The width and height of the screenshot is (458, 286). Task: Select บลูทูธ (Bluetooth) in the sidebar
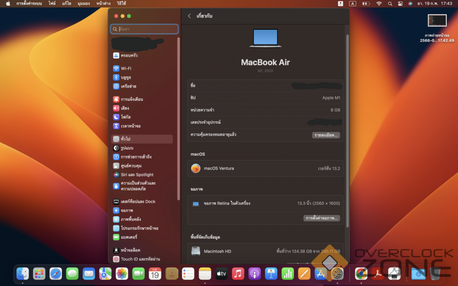tap(126, 77)
